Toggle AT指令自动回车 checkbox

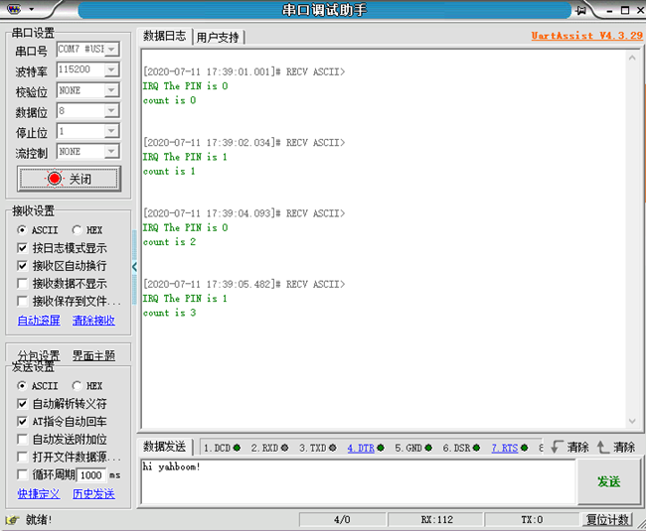(22, 422)
